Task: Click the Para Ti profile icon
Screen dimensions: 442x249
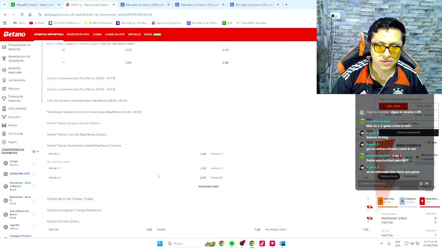Action: pyautogui.click(x=4, y=142)
